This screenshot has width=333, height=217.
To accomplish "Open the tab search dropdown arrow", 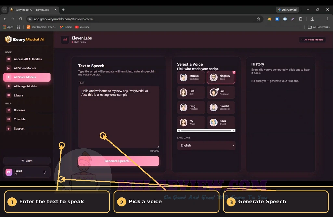I will pyautogui.click(x=4, y=10).
